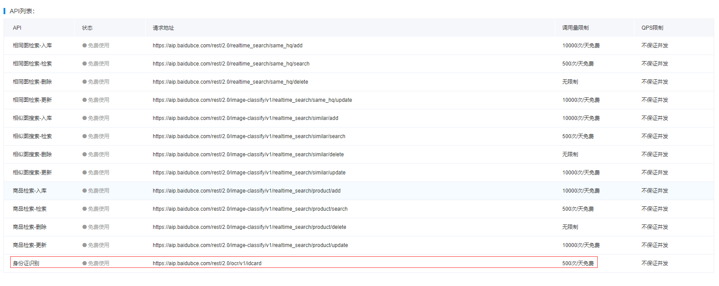Click the 相似图搜索-删除 API name
The height and width of the screenshot is (286, 719).
click(x=32, y=155)
